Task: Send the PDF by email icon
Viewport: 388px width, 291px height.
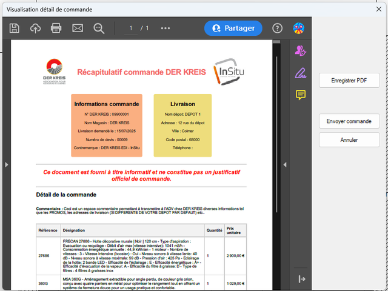Action: [78, 28]
